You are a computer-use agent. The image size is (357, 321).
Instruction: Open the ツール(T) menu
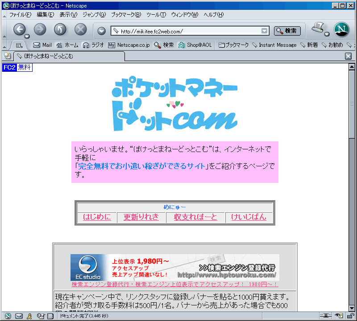point(156,15)
